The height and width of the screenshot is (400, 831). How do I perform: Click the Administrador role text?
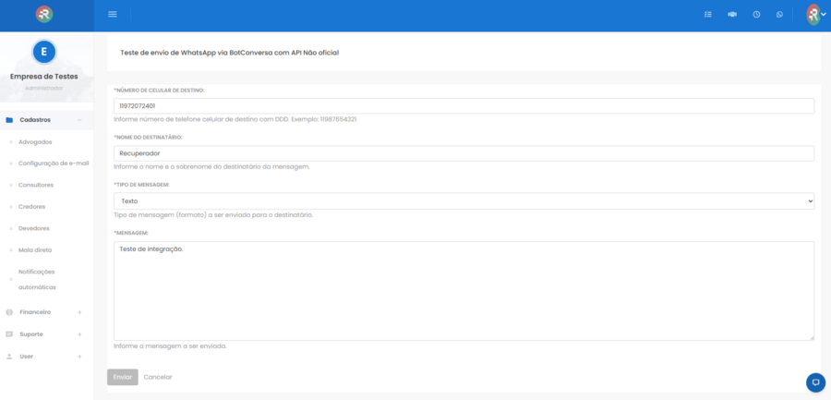tap(44, 88)
